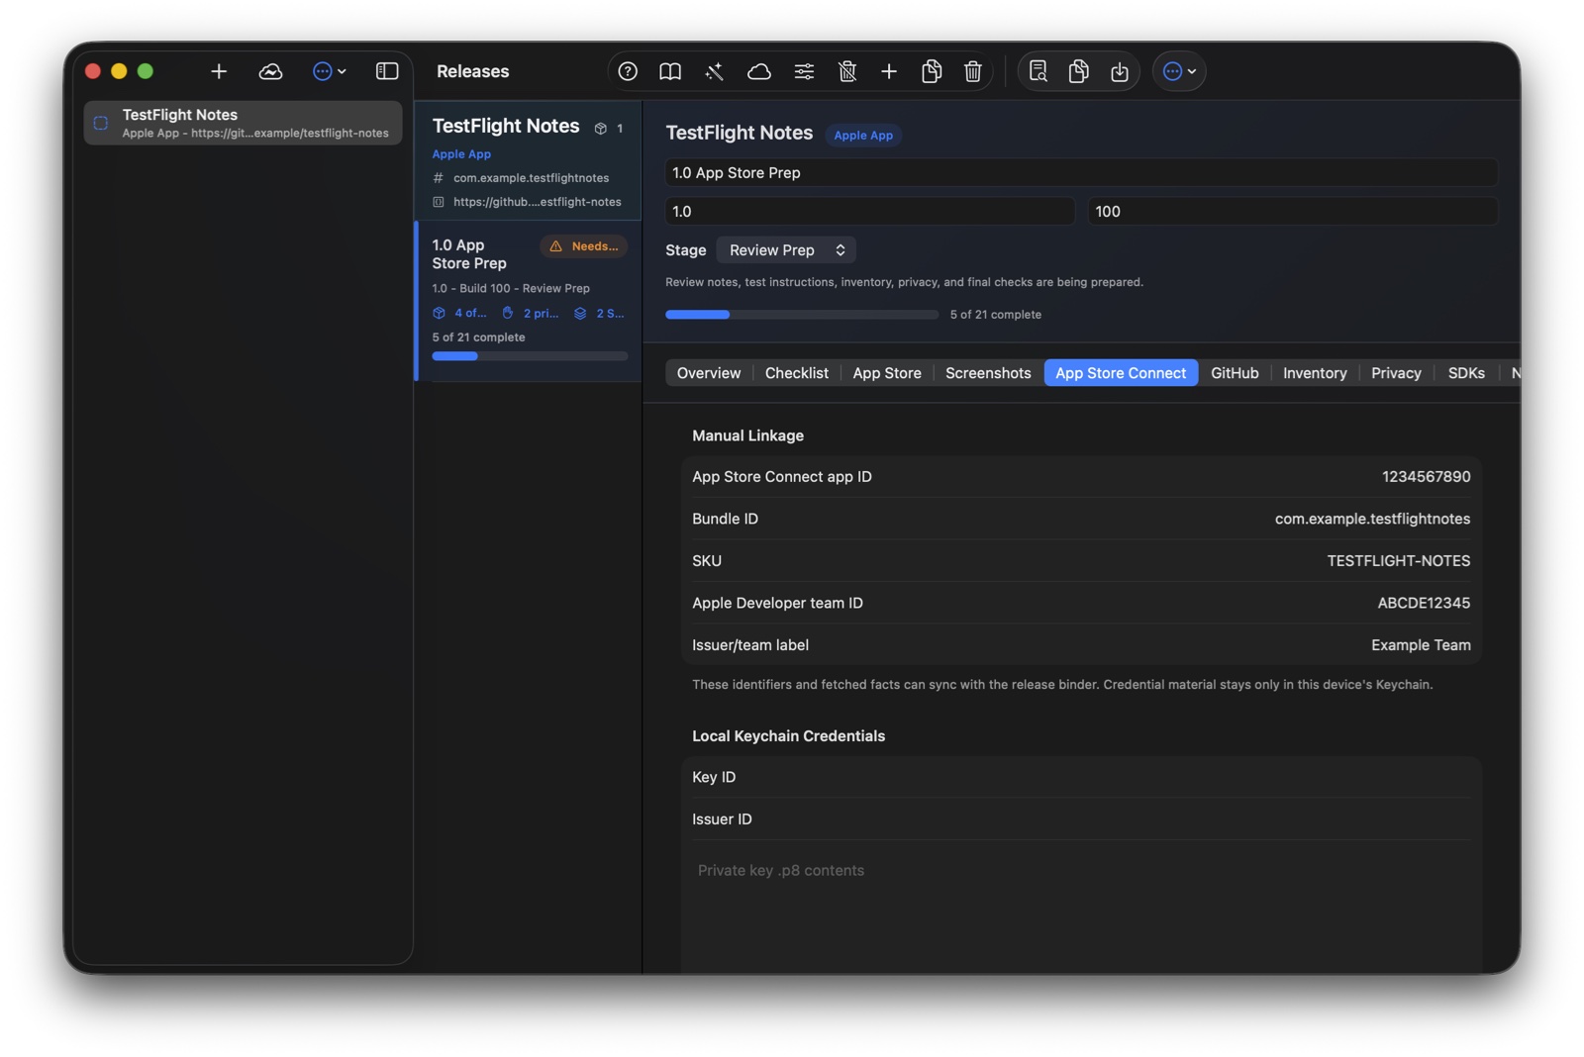
Task: Click the release card progress bar
Action: [x=530, y=356]
